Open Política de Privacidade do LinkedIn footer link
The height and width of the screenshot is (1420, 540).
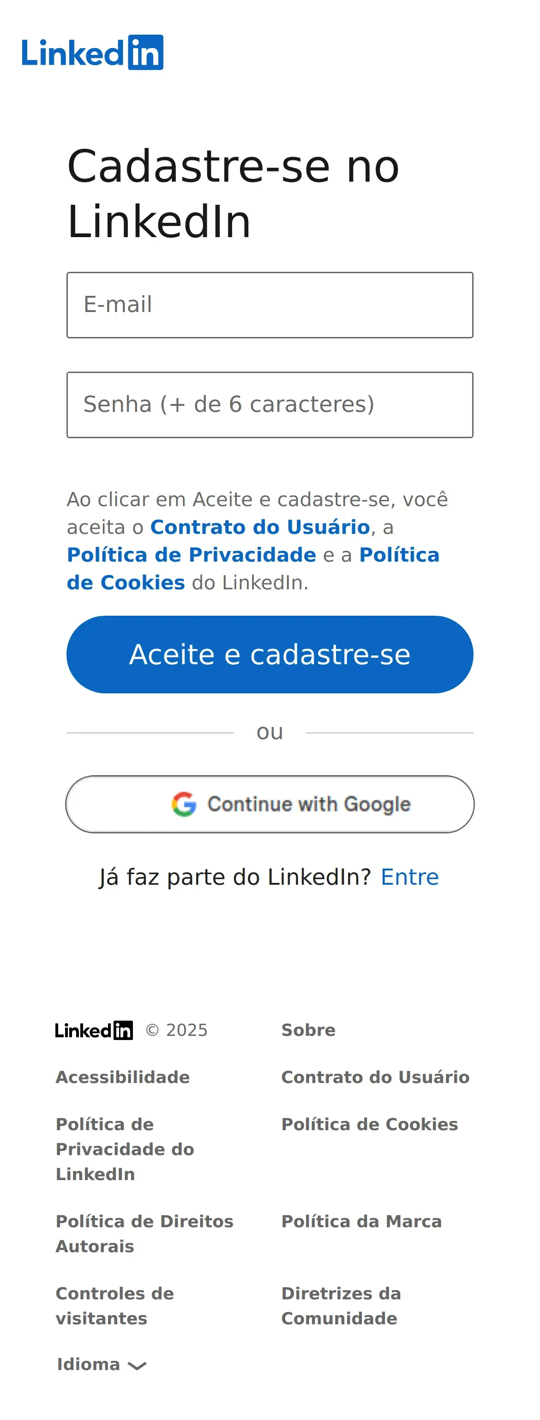click(x=125, y=1149)
